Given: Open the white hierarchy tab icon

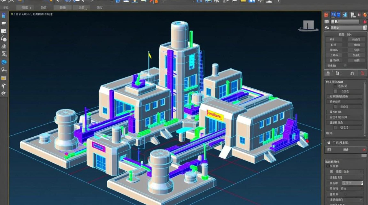Looking at the screenshot, I should (x=353, y=15).
